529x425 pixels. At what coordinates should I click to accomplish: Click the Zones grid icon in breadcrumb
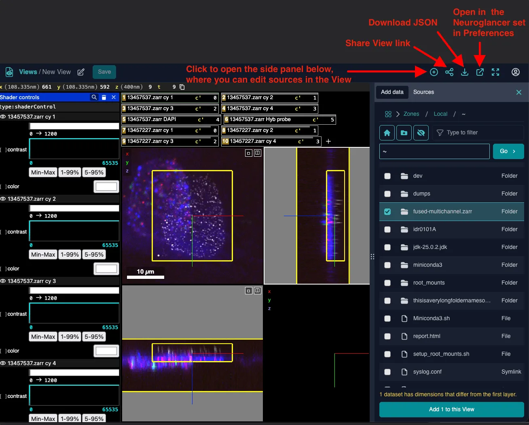(x=388, y=114)
